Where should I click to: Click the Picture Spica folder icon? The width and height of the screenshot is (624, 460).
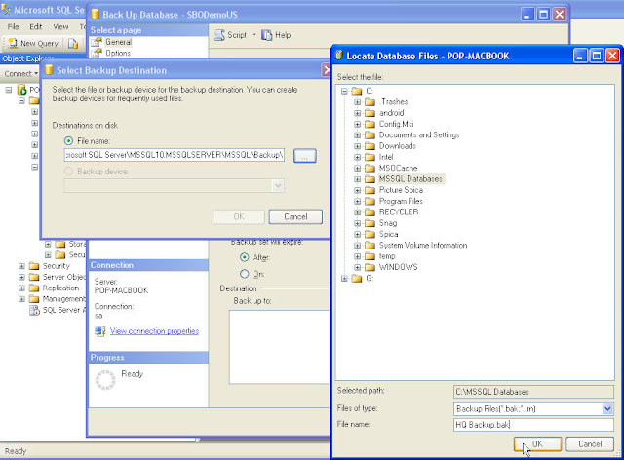coord(370,190)
